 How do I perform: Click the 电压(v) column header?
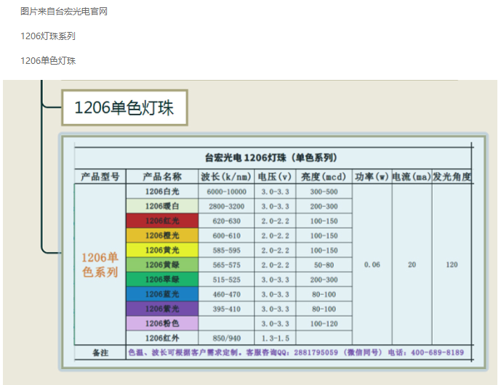[x=275, y=177]
